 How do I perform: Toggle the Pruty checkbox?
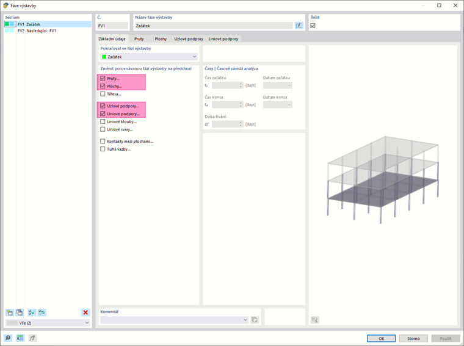[103, 78]
